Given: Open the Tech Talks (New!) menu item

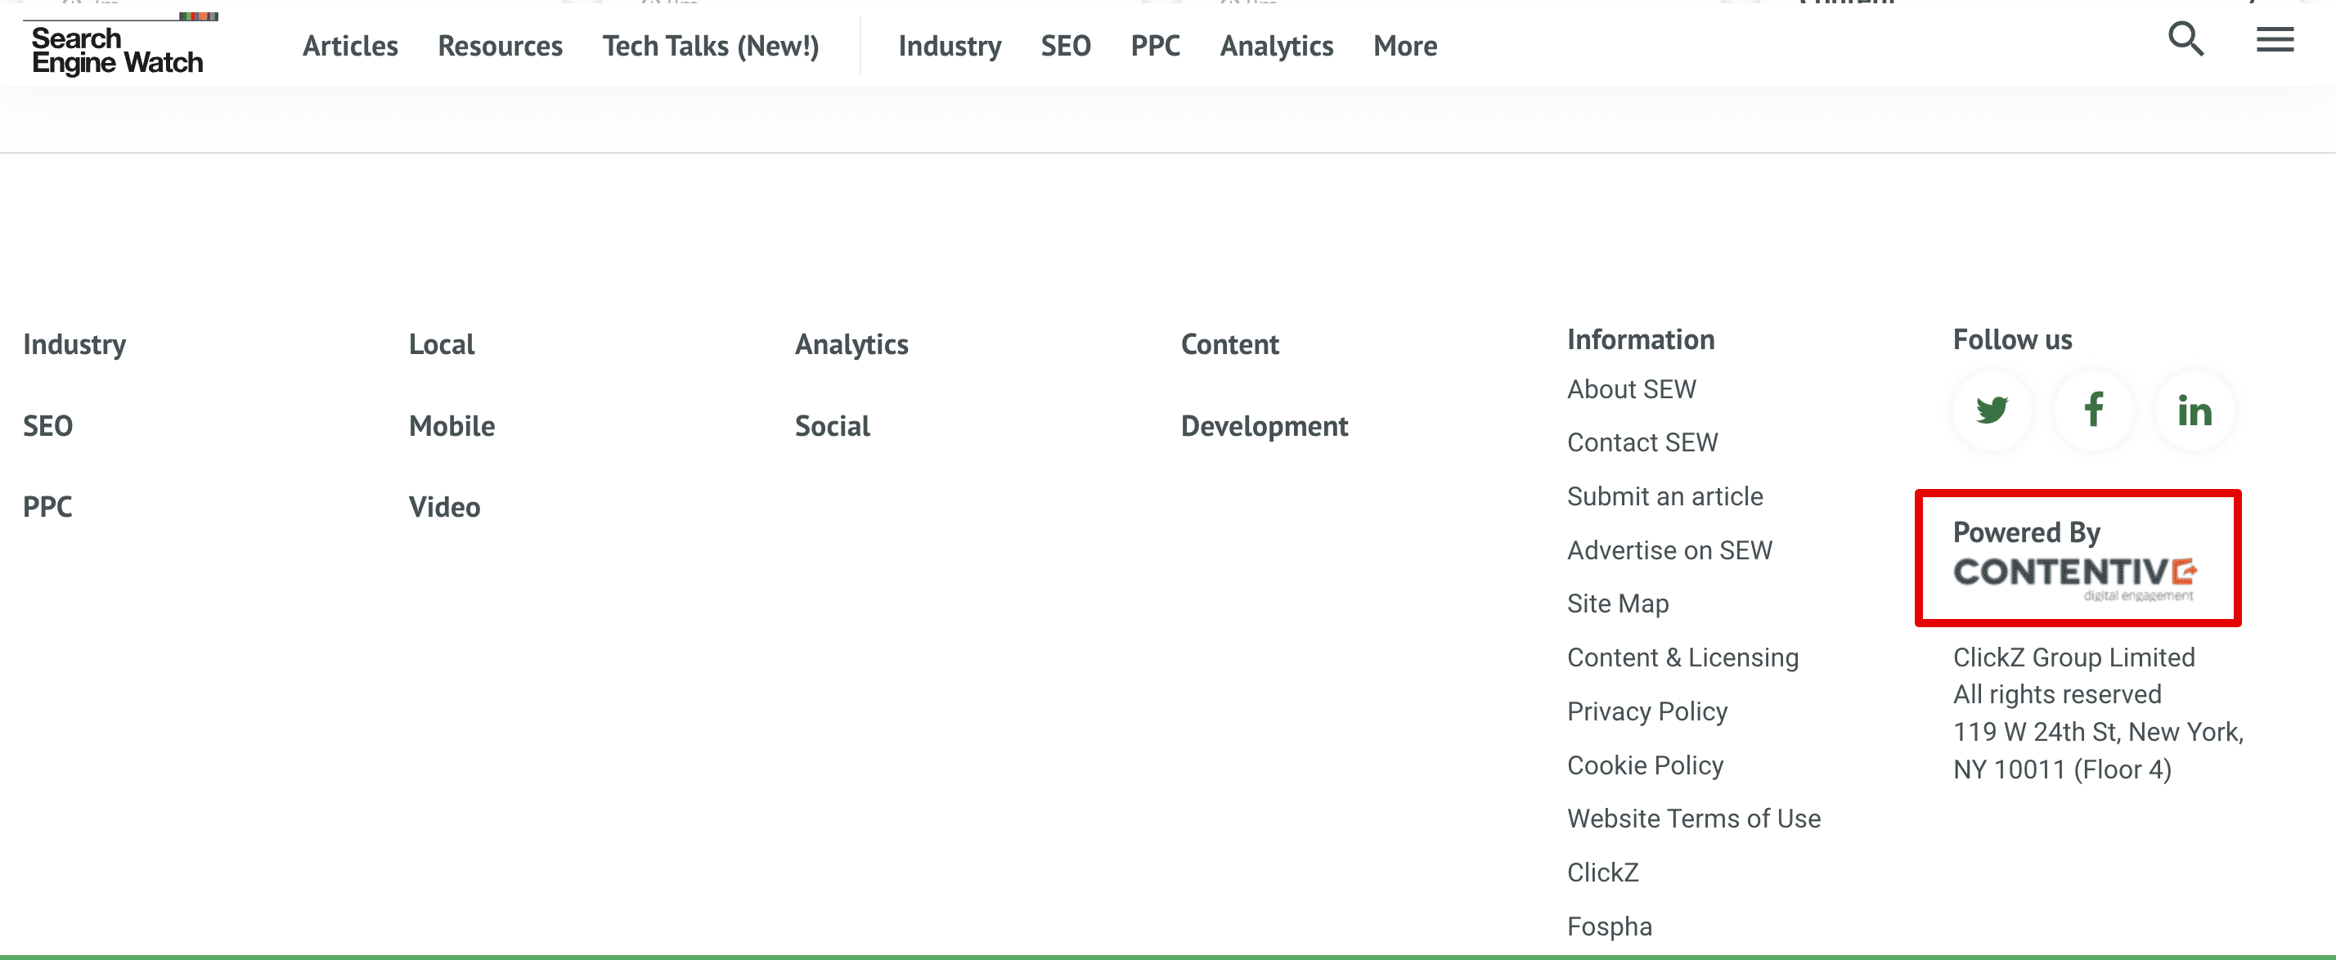Looking at the screenshot, I should coord(711,45).
